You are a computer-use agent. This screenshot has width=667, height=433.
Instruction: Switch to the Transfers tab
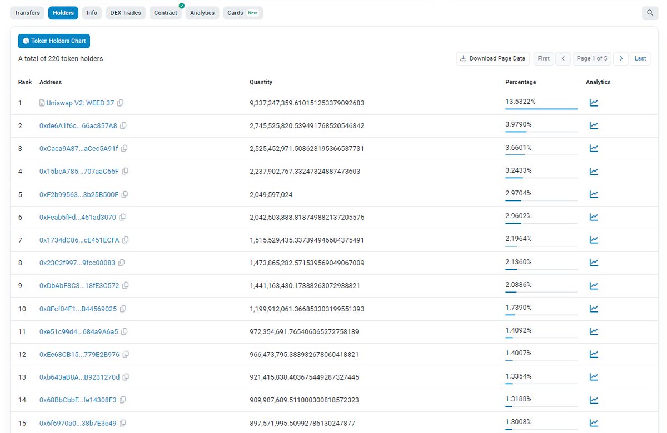point(27,13)
